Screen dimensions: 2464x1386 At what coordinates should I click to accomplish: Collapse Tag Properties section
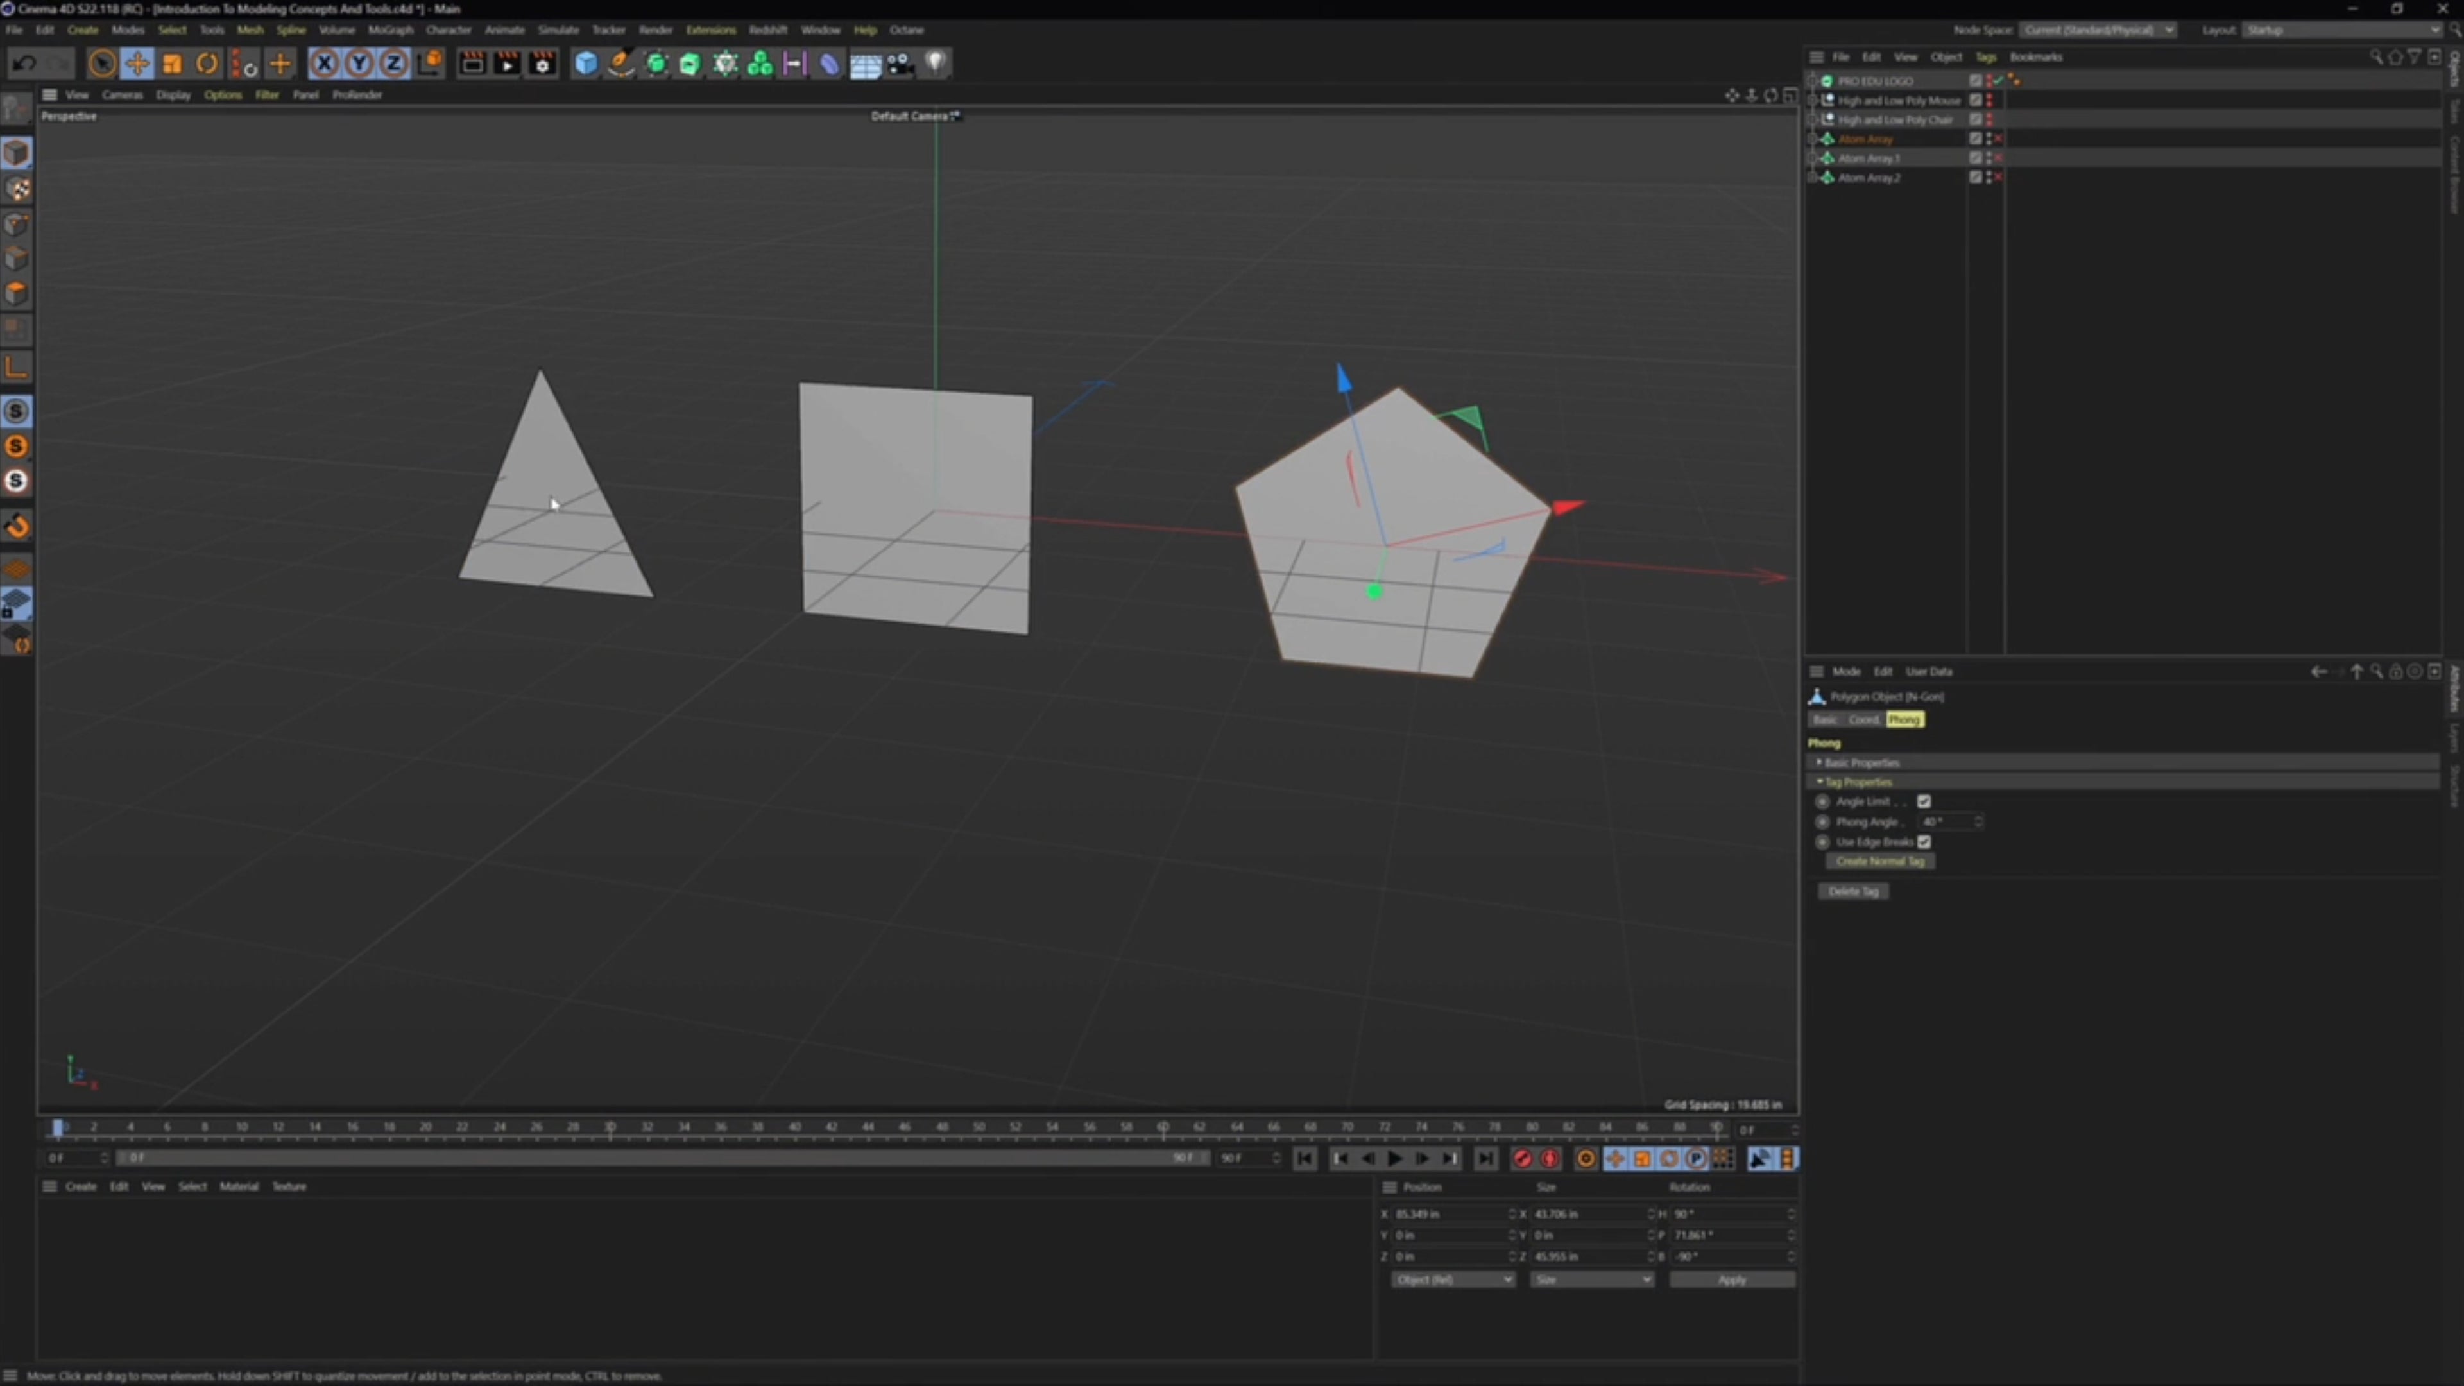click(x=2123, y=782)
